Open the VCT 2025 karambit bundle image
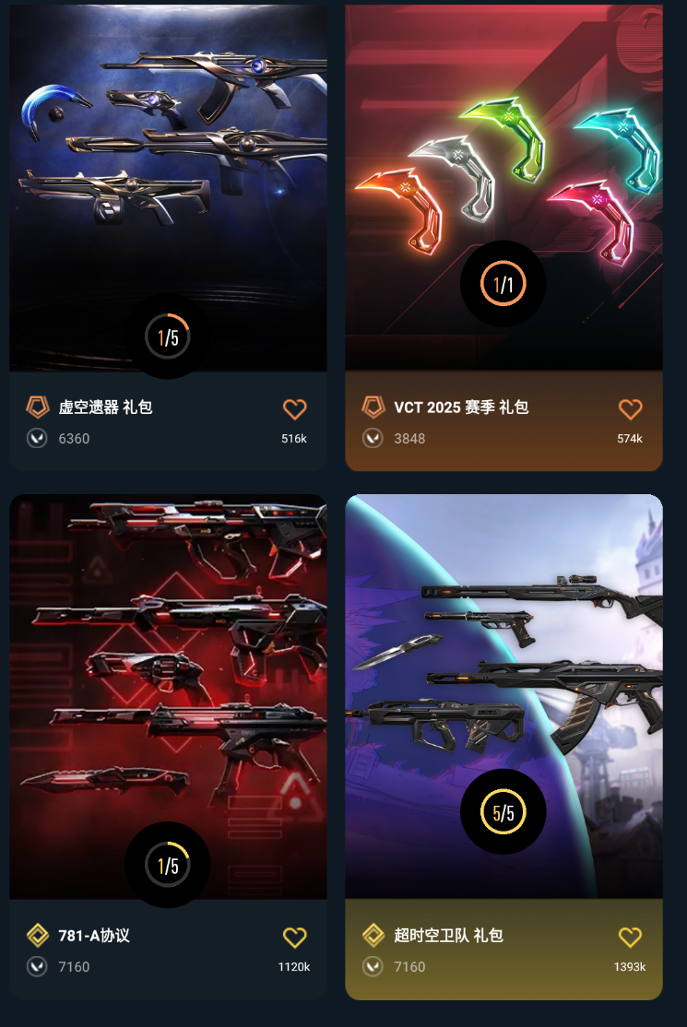The image size is (687, 1027). tap(503, 187)
